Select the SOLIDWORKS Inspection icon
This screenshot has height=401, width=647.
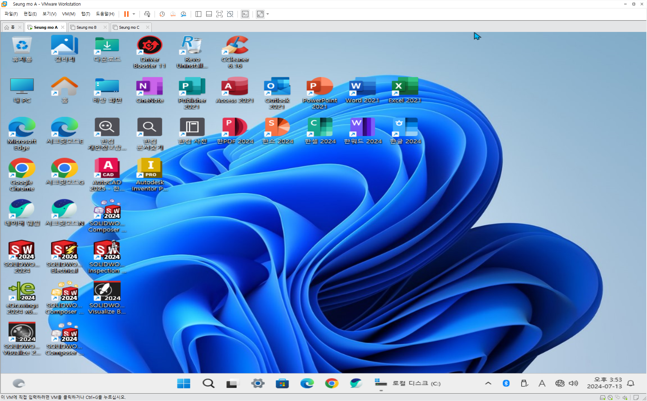(107, 257)
